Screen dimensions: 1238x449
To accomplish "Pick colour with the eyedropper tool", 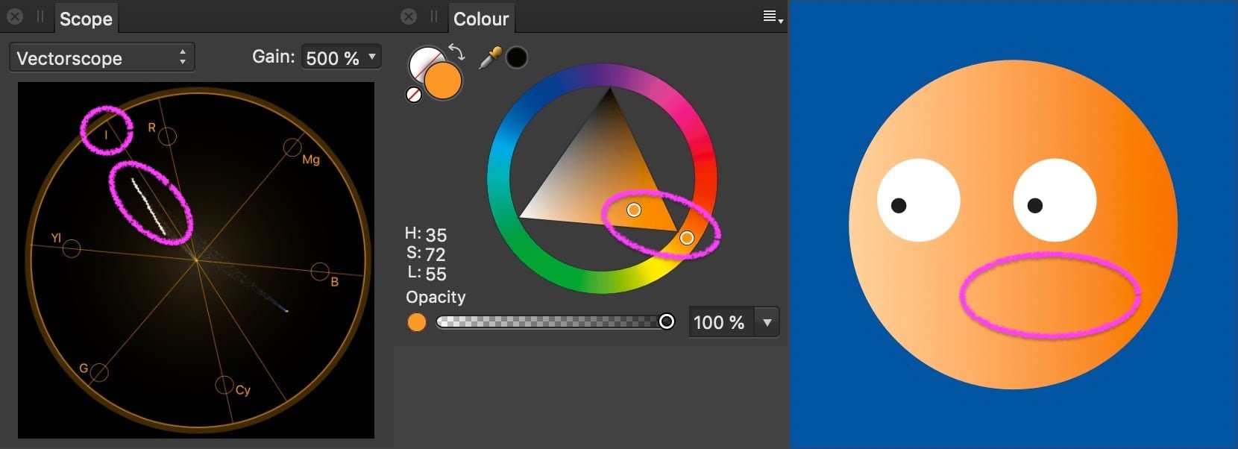I will point(490,58).
